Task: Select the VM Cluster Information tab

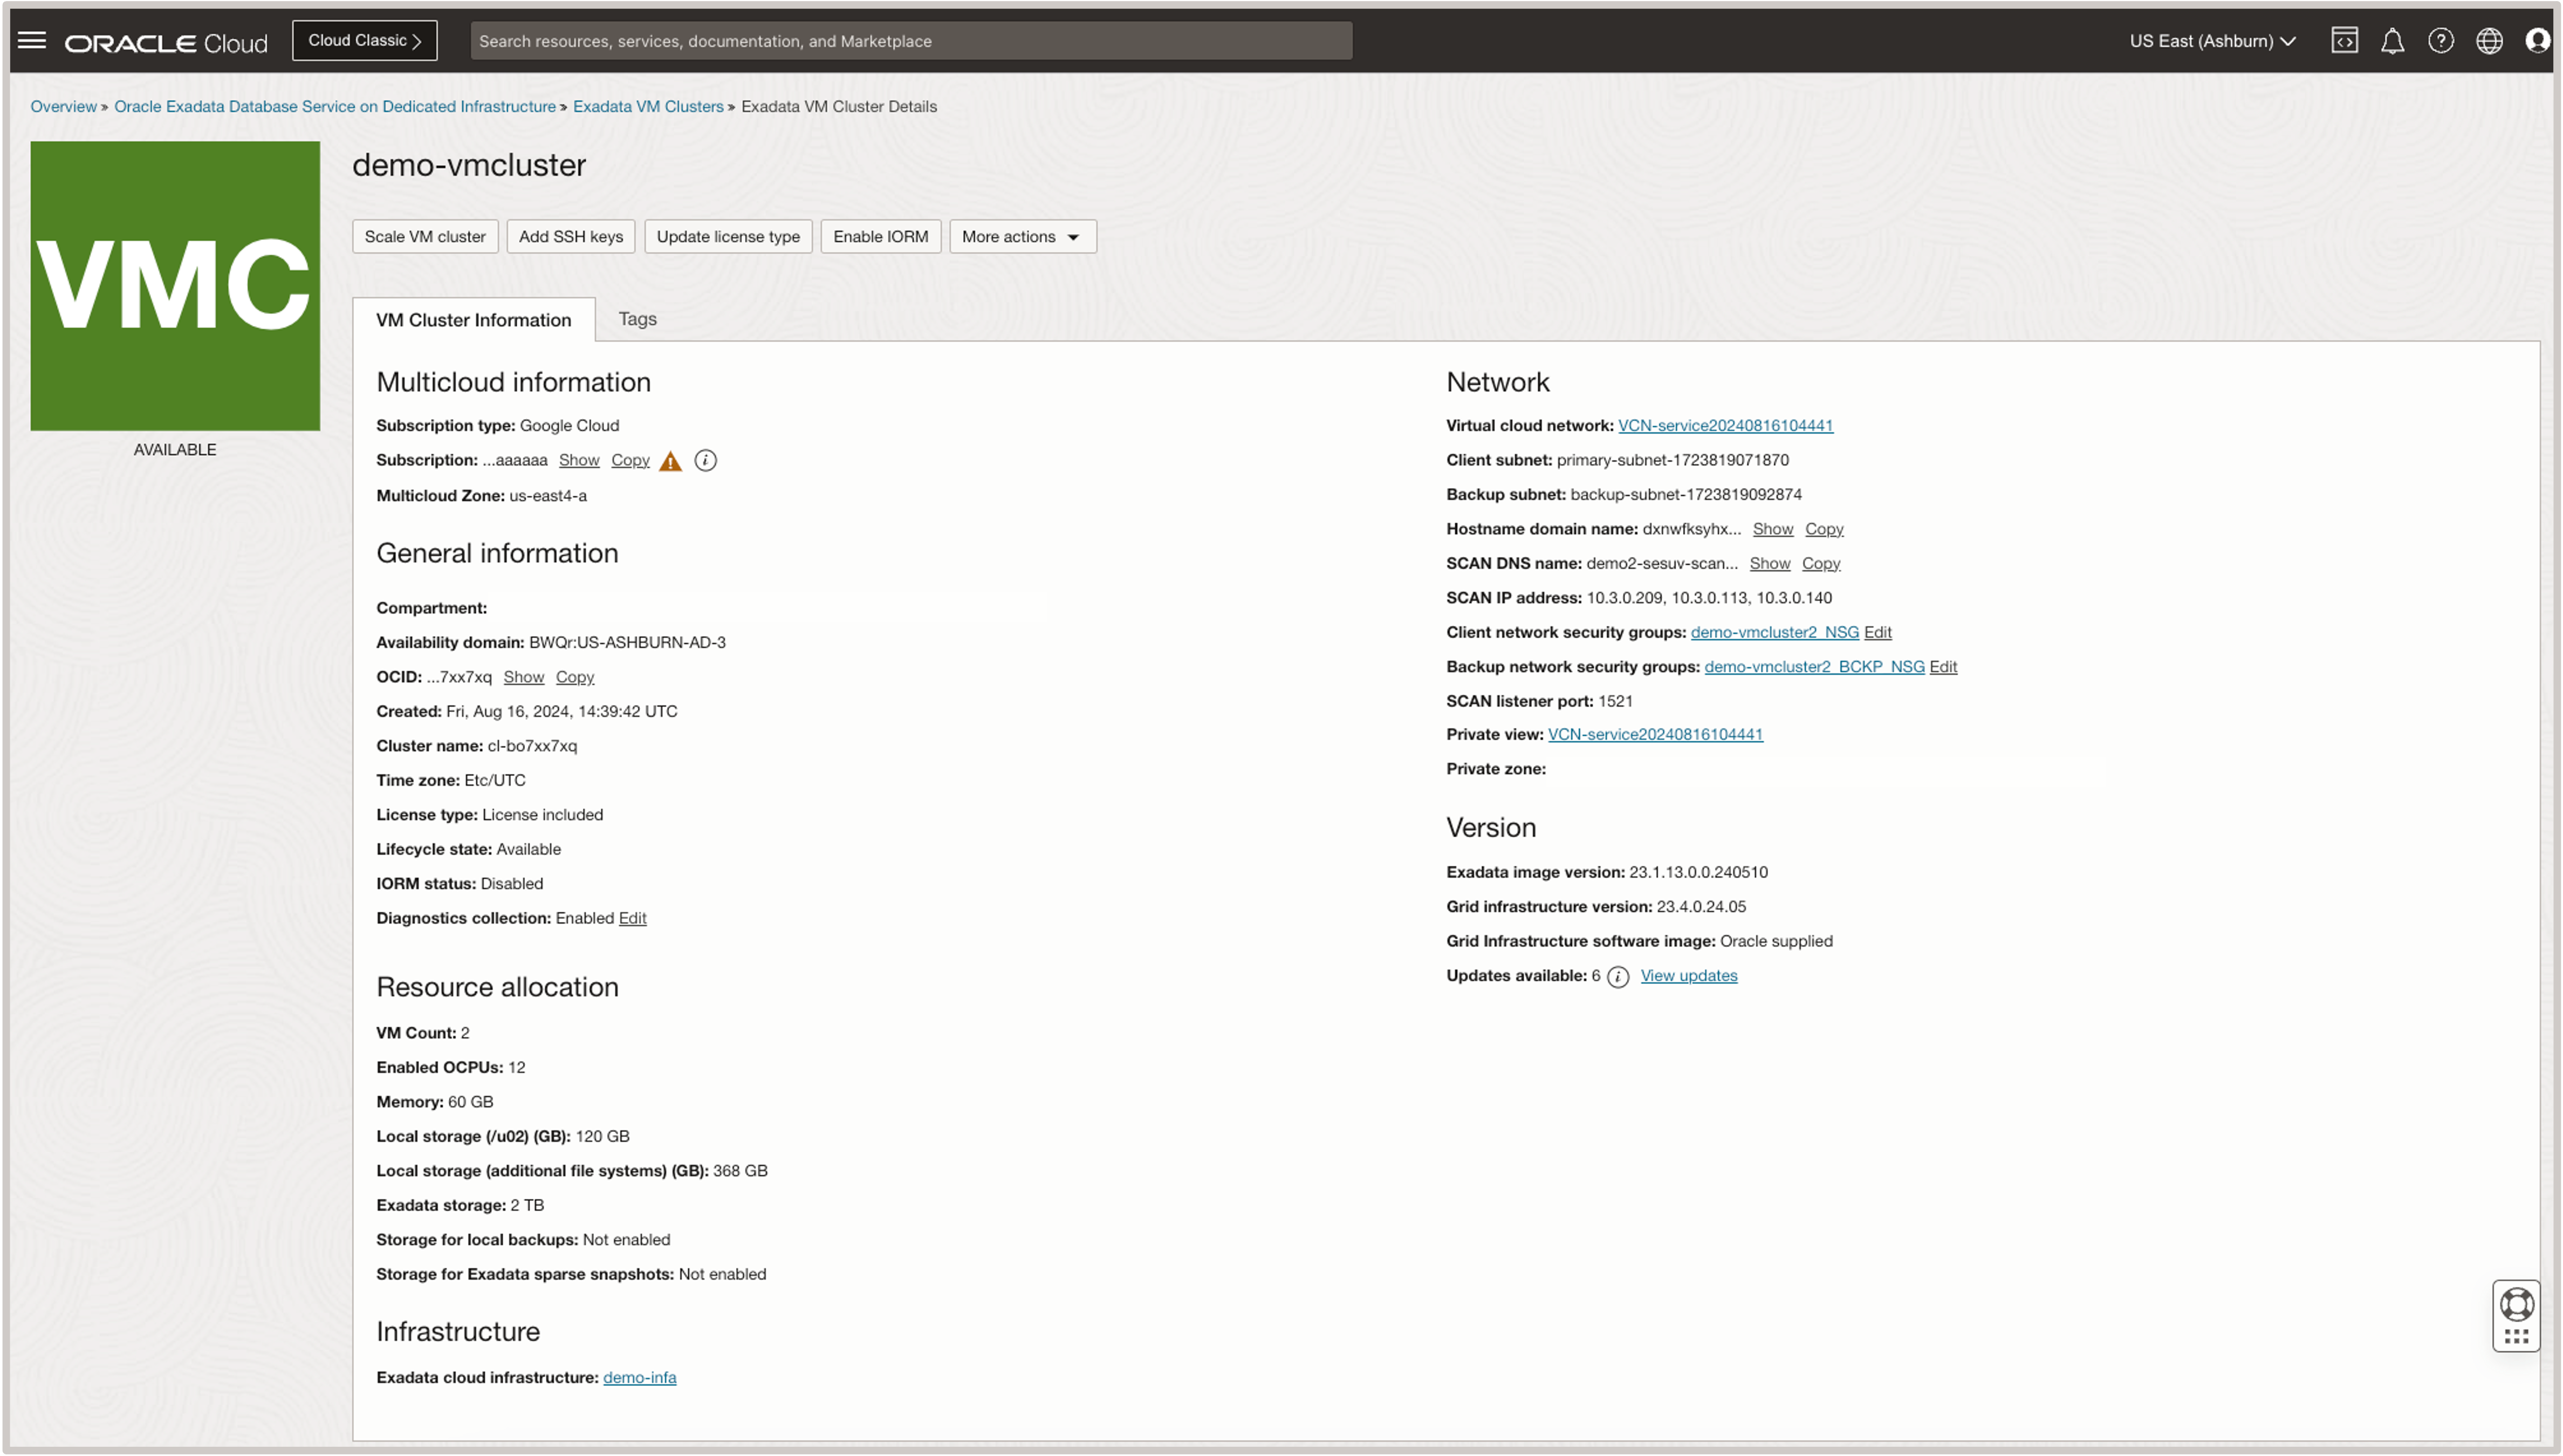Action: tap(472, 319)
